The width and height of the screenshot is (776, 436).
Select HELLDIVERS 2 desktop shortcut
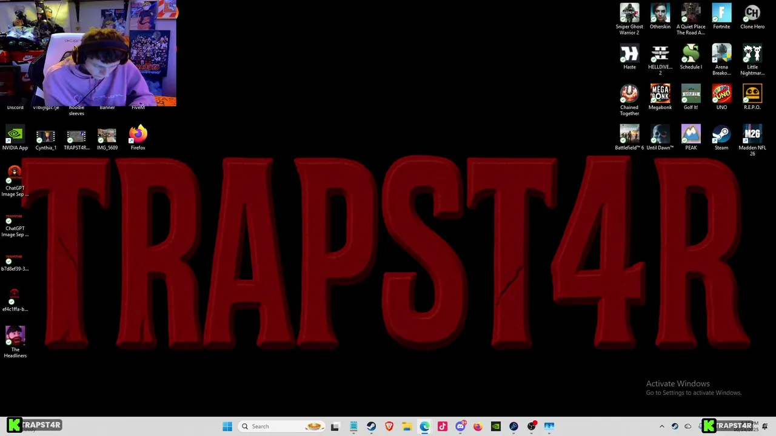point(660,60)
